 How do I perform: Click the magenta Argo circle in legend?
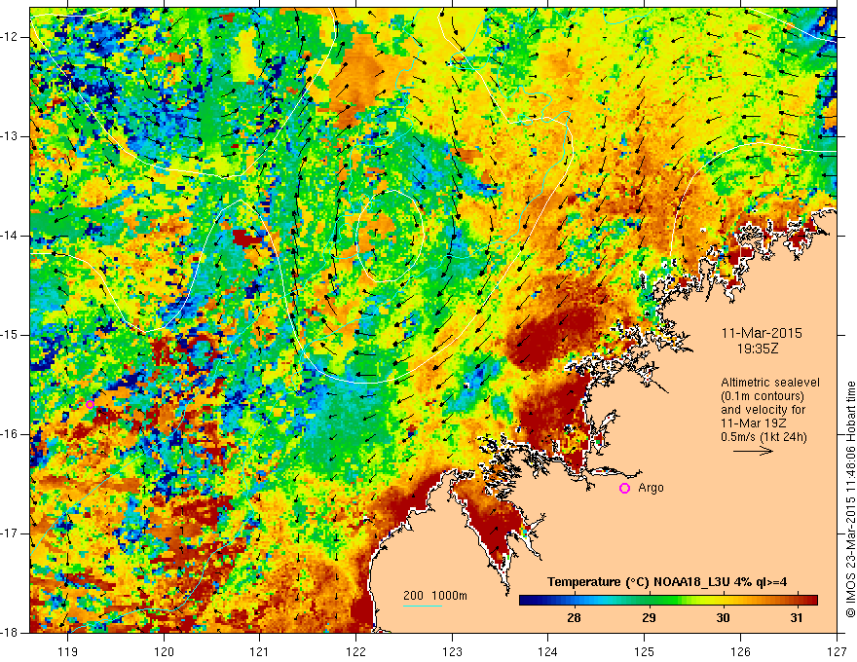[624, 489]
